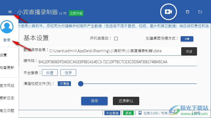Click the 还原默认 restore defaults button
Screen dimensions: 211x118
126,101
